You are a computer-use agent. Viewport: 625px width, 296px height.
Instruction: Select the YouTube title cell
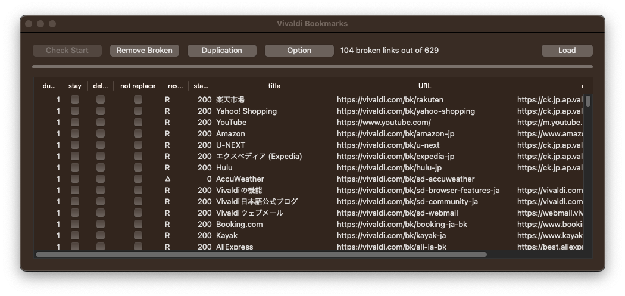(x=231, y=123)
